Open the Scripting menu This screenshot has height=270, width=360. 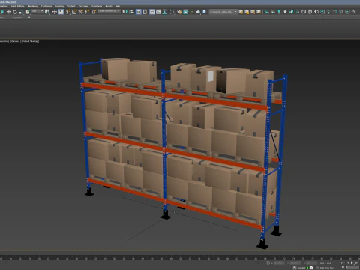pos(59,6)
